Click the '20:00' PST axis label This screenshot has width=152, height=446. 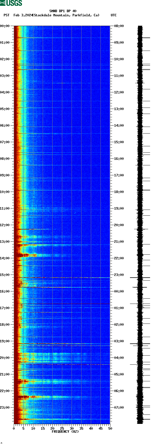(5, 358)
